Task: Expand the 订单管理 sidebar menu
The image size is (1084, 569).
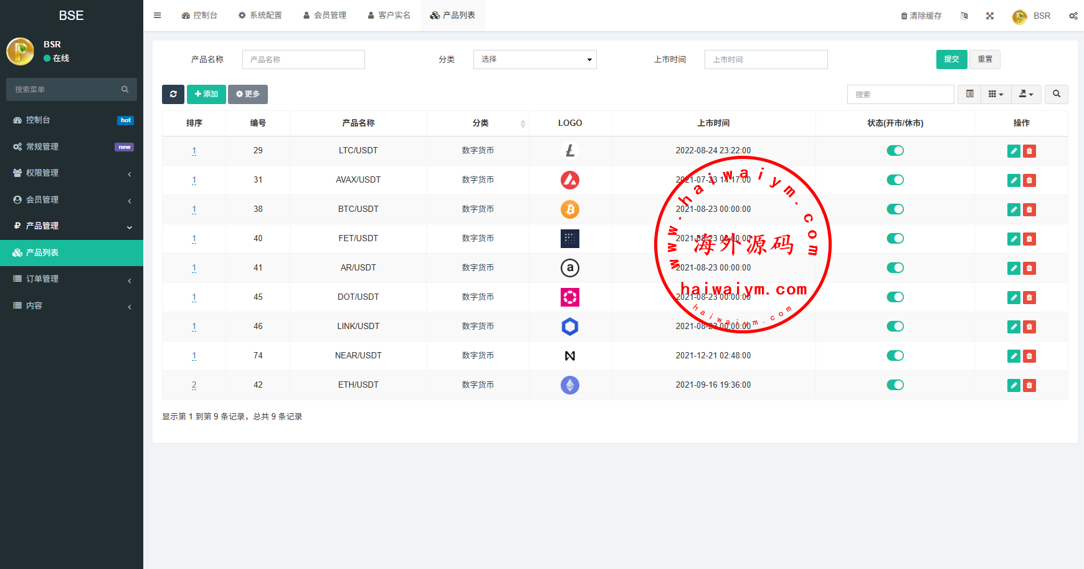Action: (x=72, y=279)
